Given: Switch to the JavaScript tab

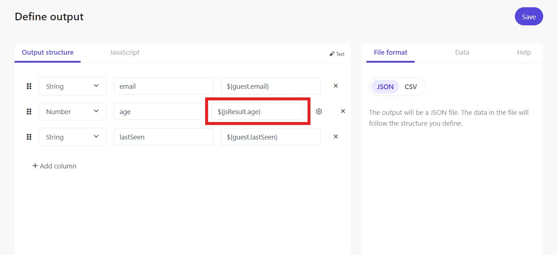Looking at the screenshot, I should tap(125, 53).
